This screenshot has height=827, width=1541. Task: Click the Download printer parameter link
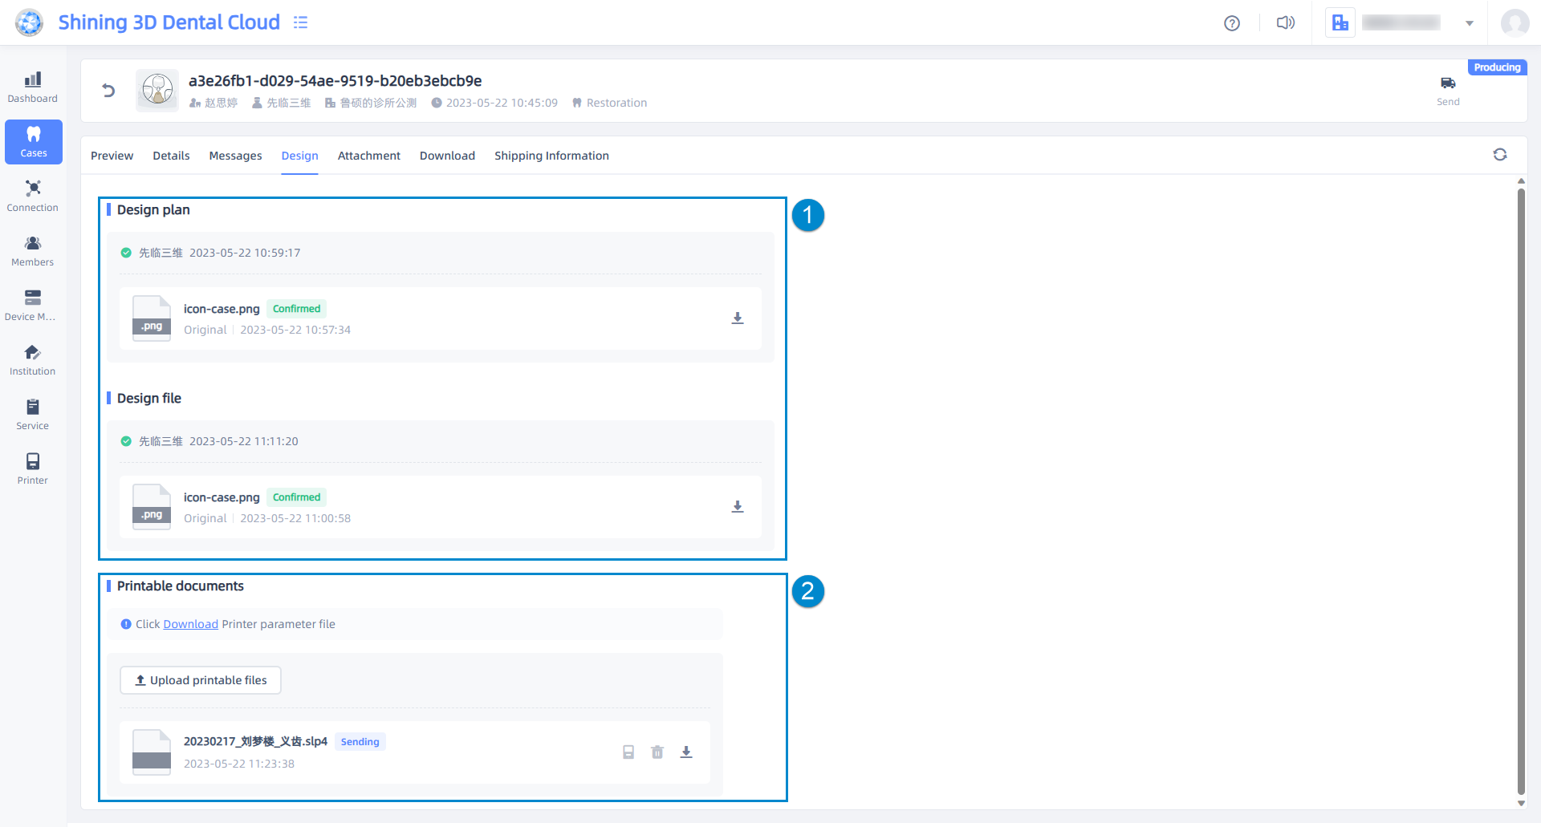(x=190, y=624)
